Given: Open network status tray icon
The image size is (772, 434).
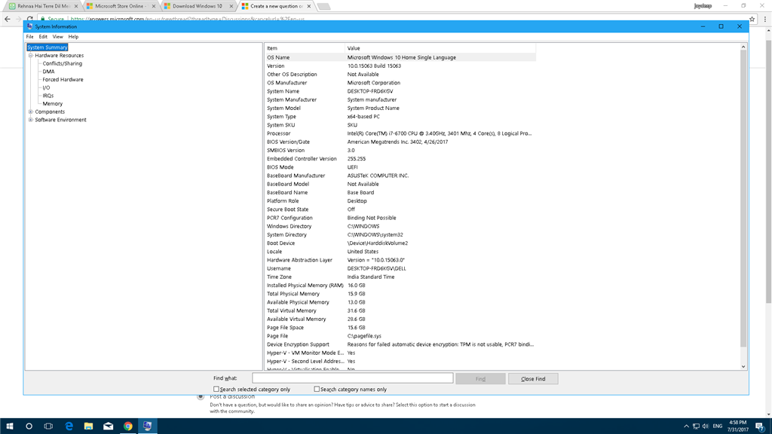Looking at the screenshot, I should [x=696, y=426].
